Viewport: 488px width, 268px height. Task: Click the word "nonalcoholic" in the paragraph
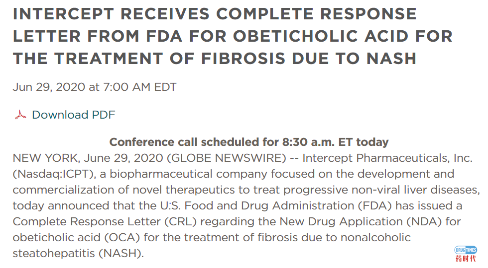coord(375,238)
